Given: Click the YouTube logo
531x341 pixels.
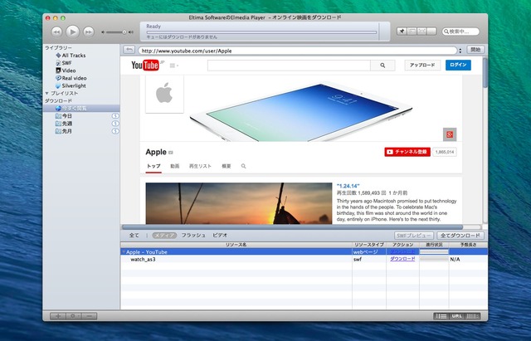Looking at the screenshot, I should [x=145, y=65].
